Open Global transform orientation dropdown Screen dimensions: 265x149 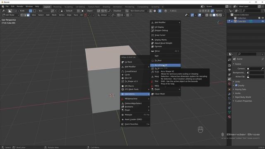click(104, 15)
